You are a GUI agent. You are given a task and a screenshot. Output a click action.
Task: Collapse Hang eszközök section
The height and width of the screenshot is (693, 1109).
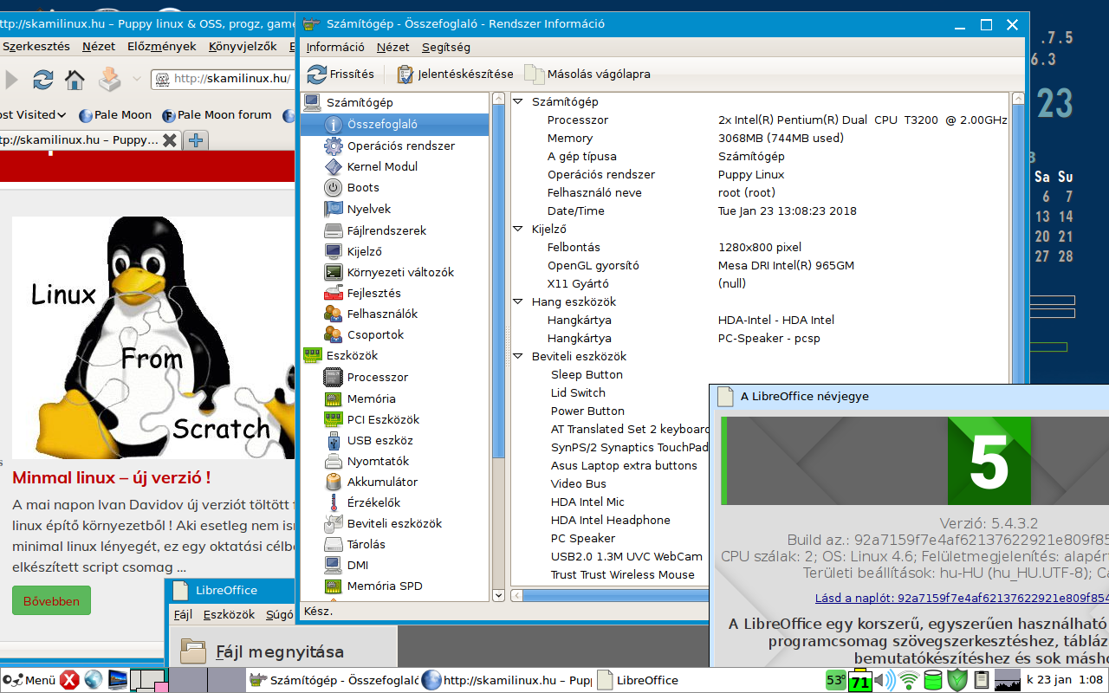pyautogui.click(x=518, y=301)
